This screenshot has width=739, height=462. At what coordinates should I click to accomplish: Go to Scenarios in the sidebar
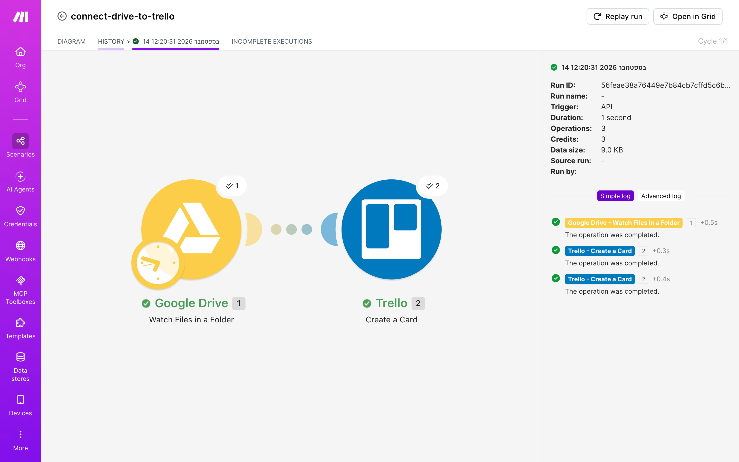pos(21,146)
